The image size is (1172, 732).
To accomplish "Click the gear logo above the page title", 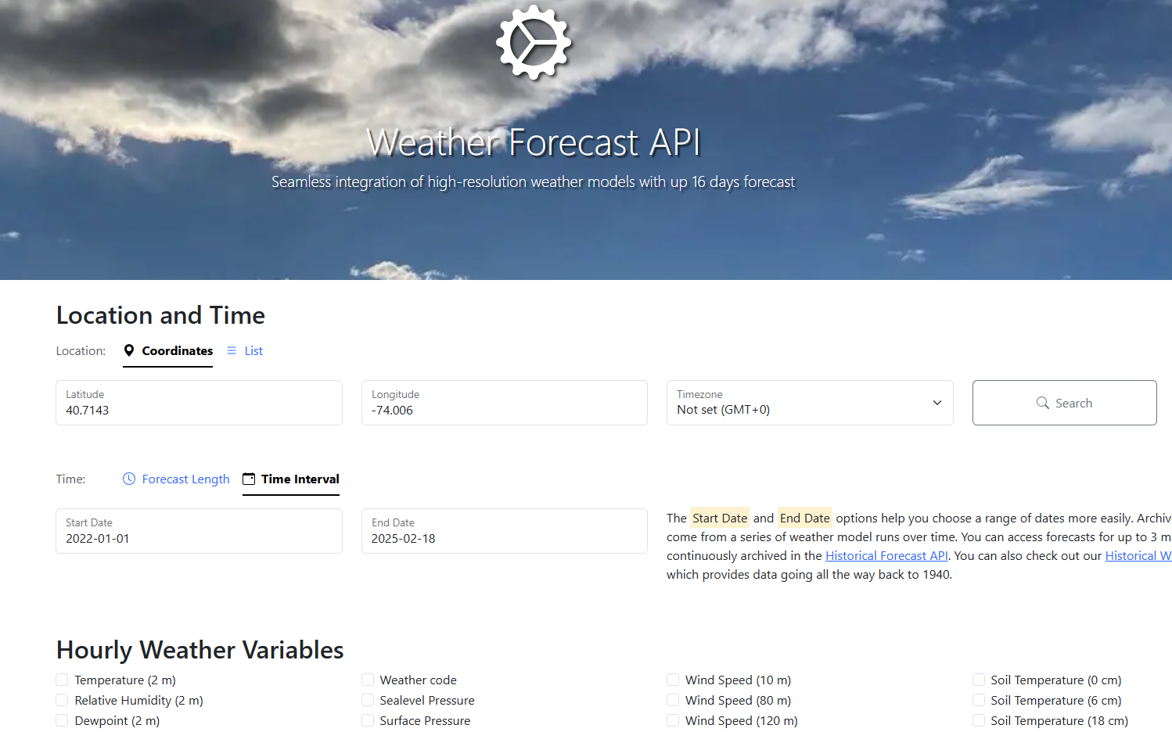I will [x=534, y=42].
